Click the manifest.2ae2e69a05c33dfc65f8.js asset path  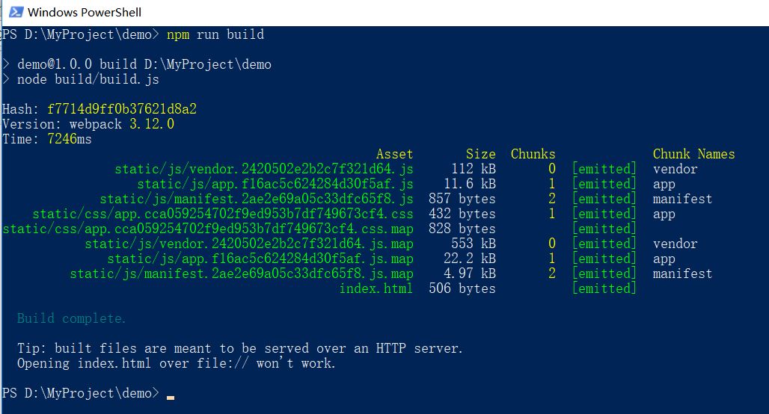coord(256,199)
